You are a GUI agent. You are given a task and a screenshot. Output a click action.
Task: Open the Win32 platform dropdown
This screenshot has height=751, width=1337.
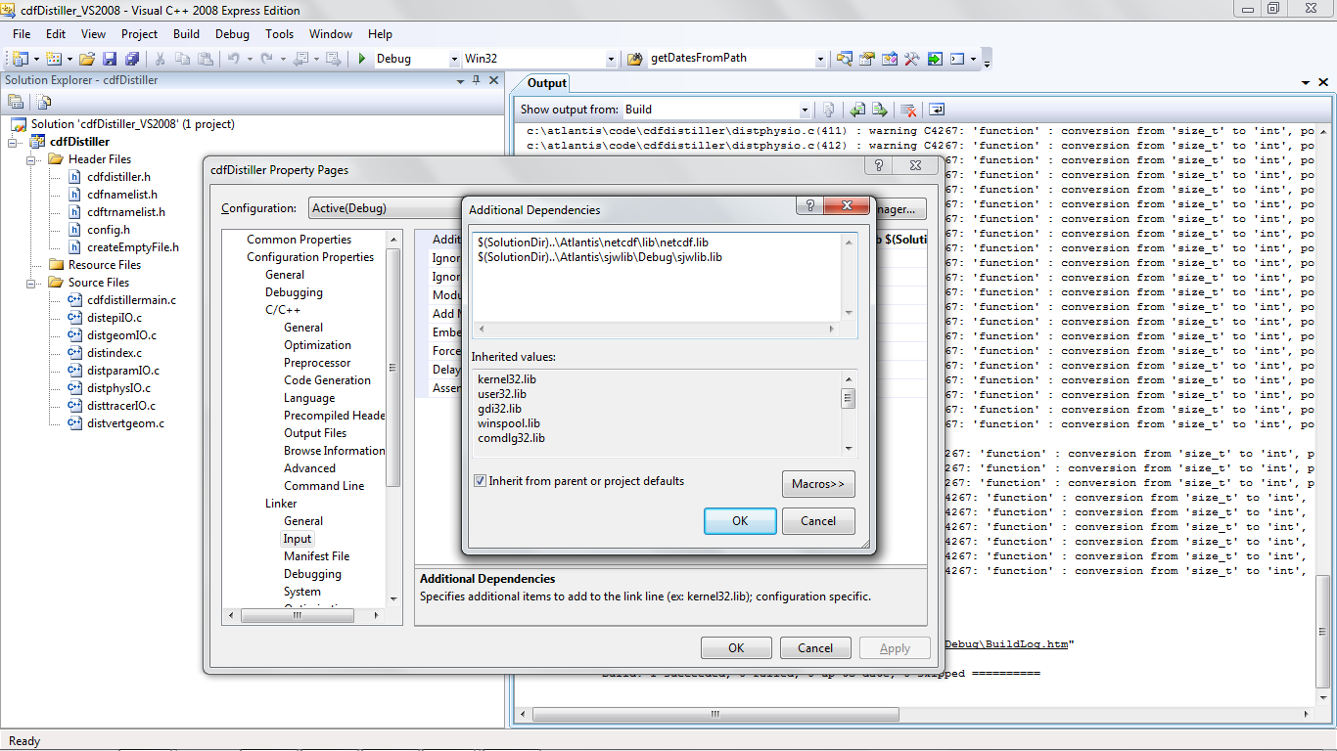[x=611, y=59]
